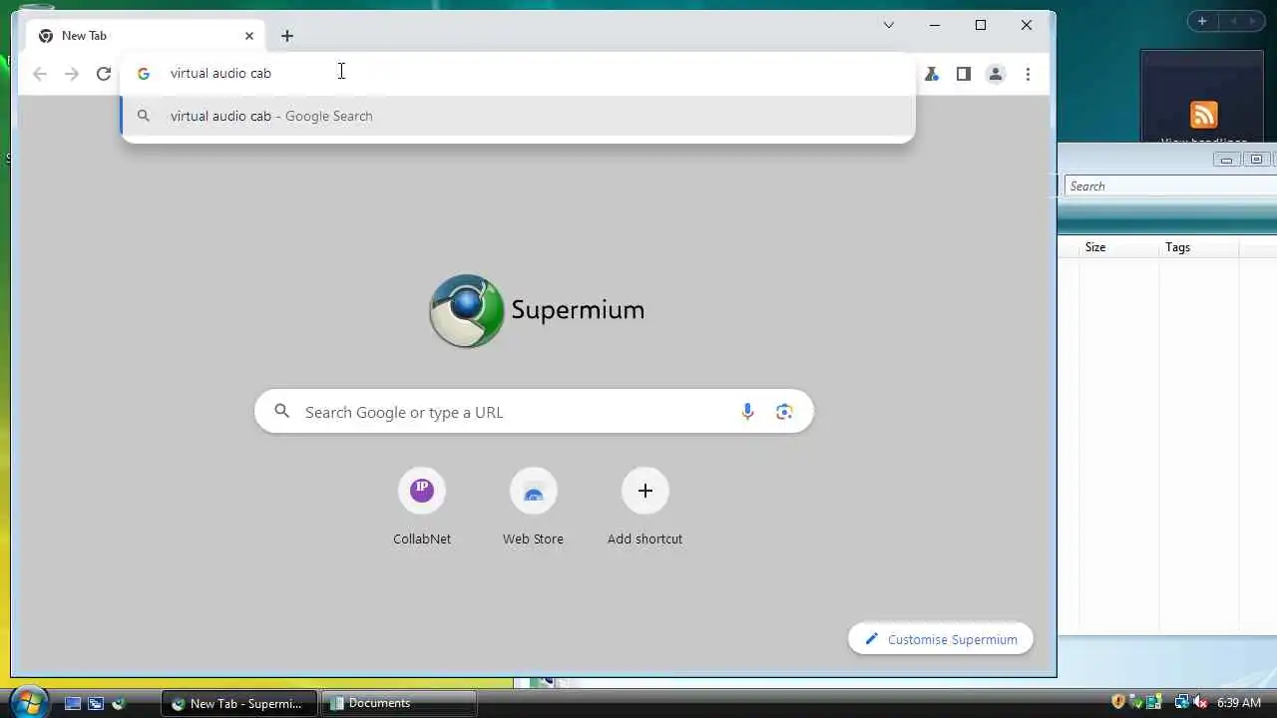Viewport: 1277px width, 718px height.
Task: Open the flask experiments icon in toolbar
Action: (x=932, y=74)
